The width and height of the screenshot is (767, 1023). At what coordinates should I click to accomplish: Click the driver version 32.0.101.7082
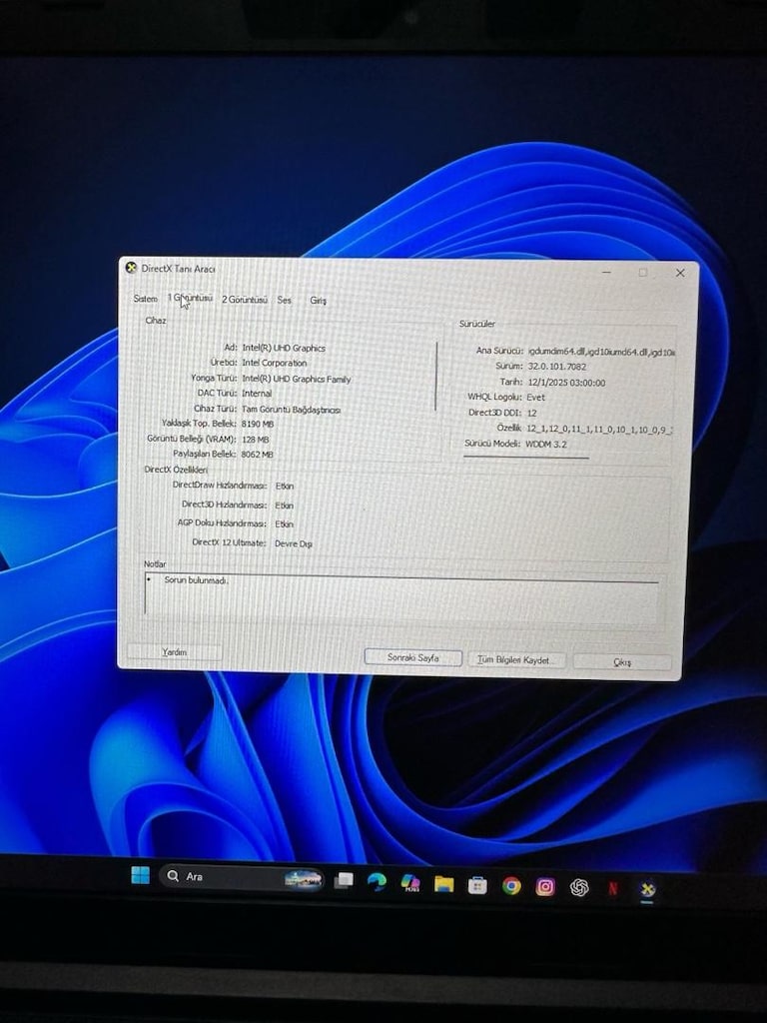[557, 367]
